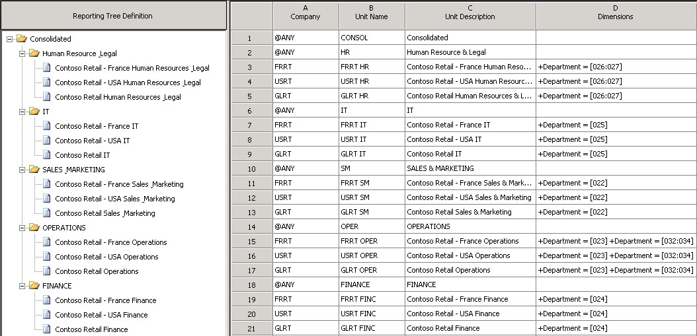The image size is (697, 336).
Task: Click document icon for Contoso Retail IT
Action: pyautogui.click(x=47, y=155)
